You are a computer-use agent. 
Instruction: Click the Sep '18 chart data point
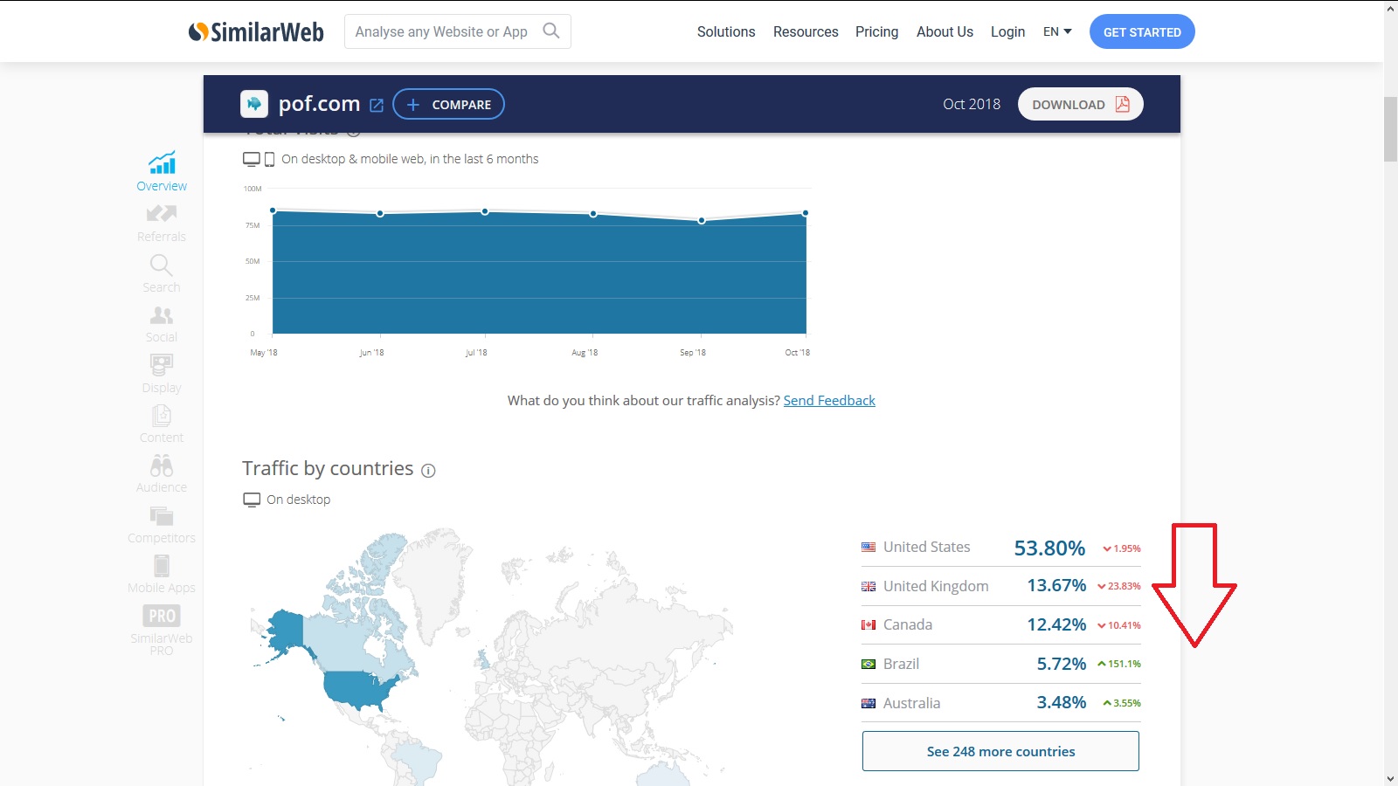pyautogui.click(x=702, y=220)
